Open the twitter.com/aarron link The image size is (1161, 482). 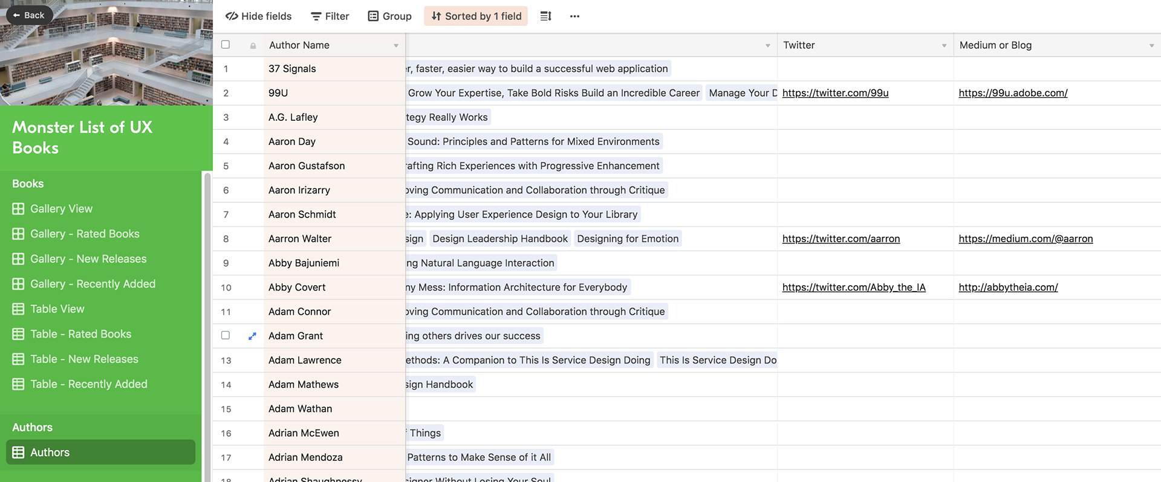[x=841, y=239]
